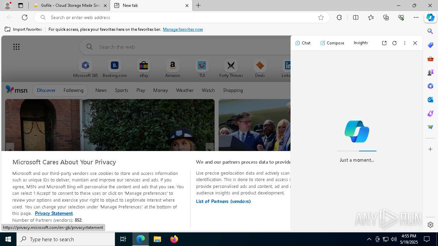Open the Watch menu item
This screenshot has height=246, width=438.
coord(208,90)
